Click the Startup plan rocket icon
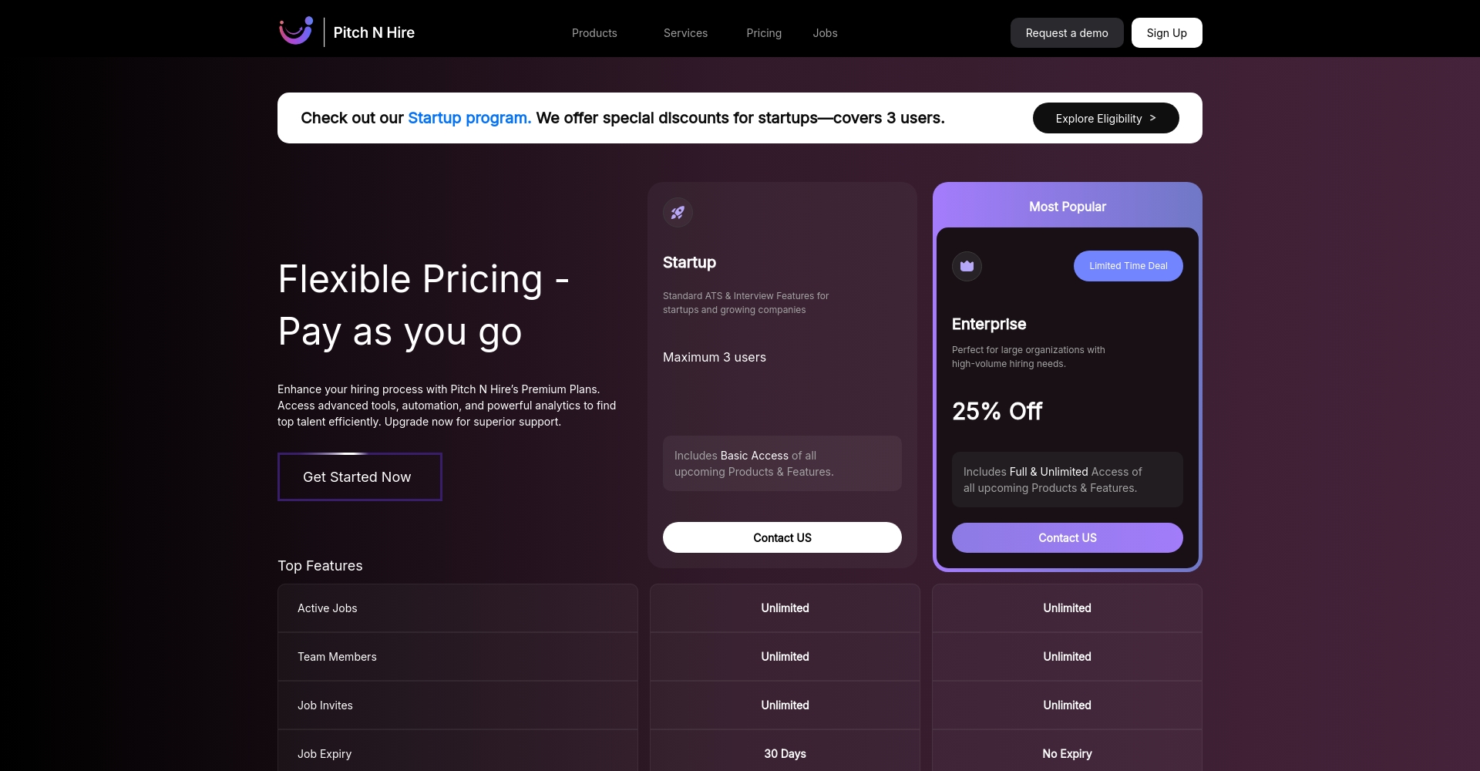 coord(678,213)
